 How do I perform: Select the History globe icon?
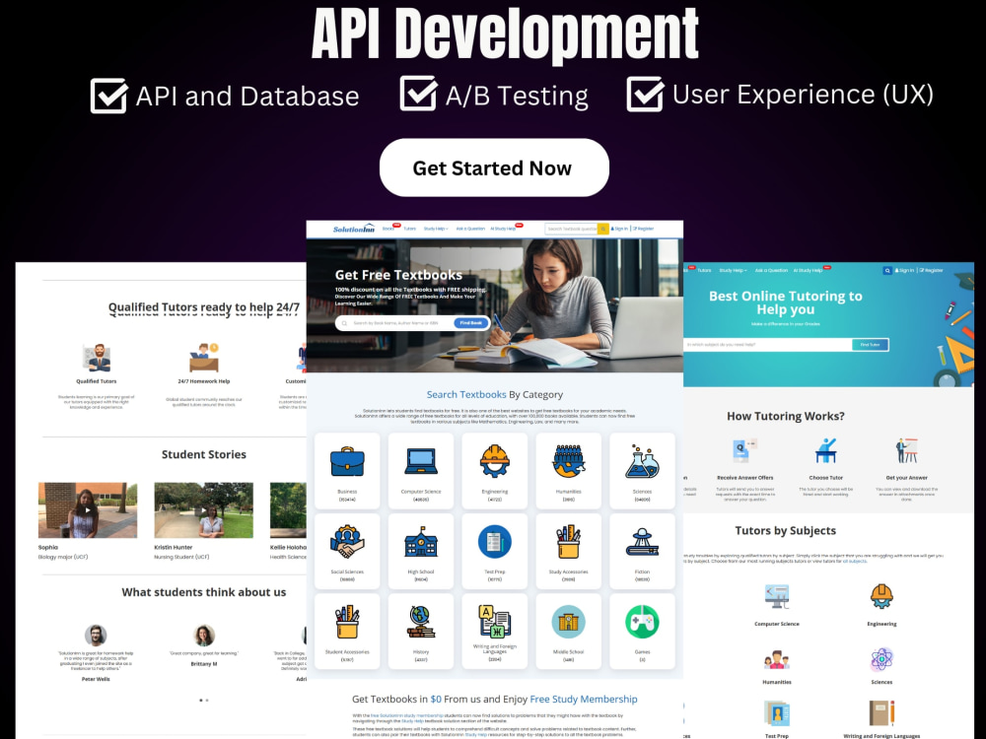coord(421,622)
